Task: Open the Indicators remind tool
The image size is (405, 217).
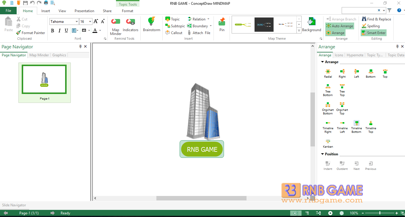Action: pos(131,25)
